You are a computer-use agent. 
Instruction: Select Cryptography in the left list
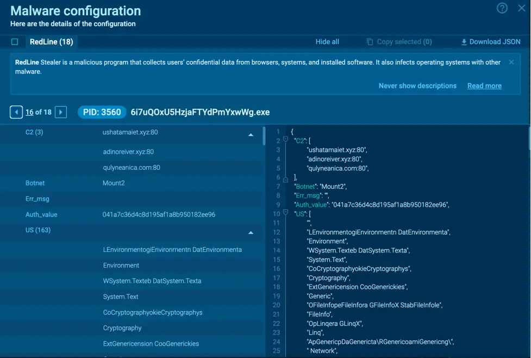point(122,328)
